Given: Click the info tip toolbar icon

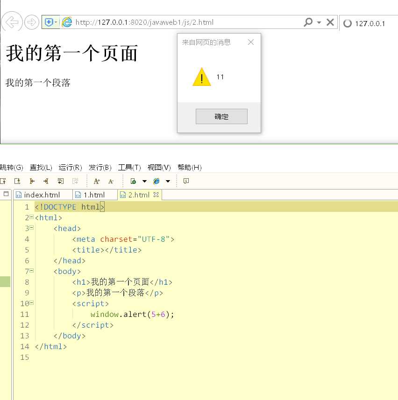Looking at the screenshot, I should pos(186,181).
